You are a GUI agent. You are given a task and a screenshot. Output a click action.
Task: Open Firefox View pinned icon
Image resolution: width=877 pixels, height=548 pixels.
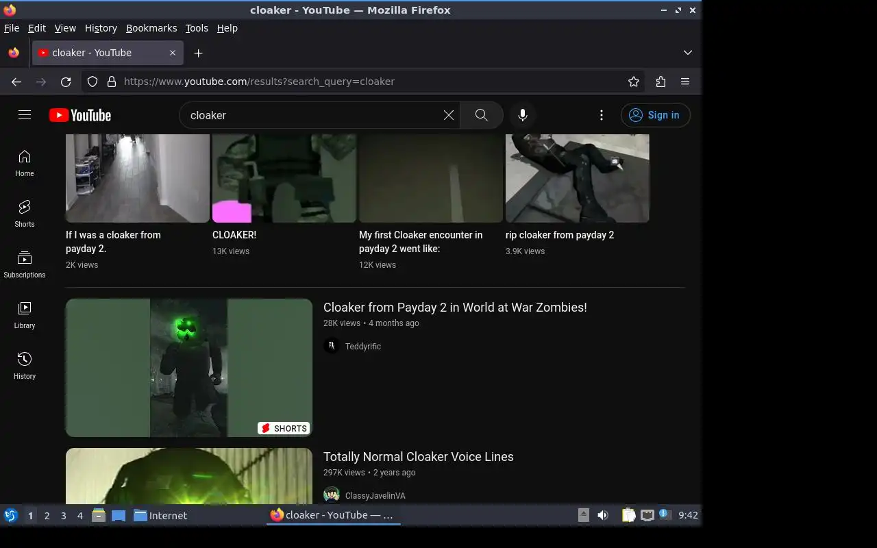click(x=14, y=53)
